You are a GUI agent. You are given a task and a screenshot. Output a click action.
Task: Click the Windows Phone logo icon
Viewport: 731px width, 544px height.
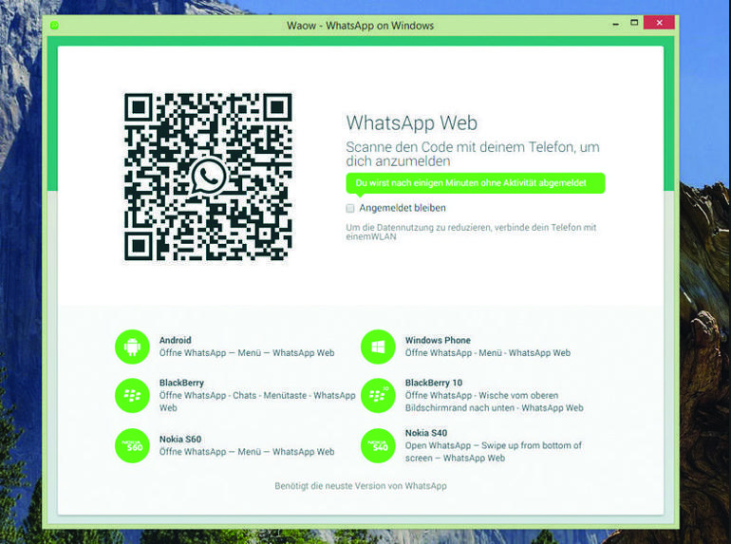[378, 347]
